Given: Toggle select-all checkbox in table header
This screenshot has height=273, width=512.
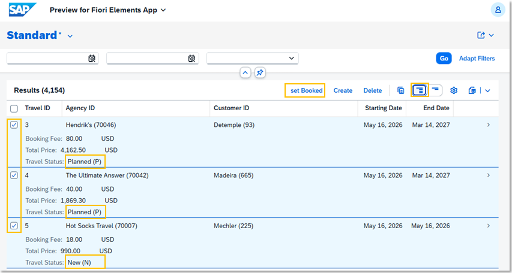Looking at the screenshot, I should coord(14,108).
